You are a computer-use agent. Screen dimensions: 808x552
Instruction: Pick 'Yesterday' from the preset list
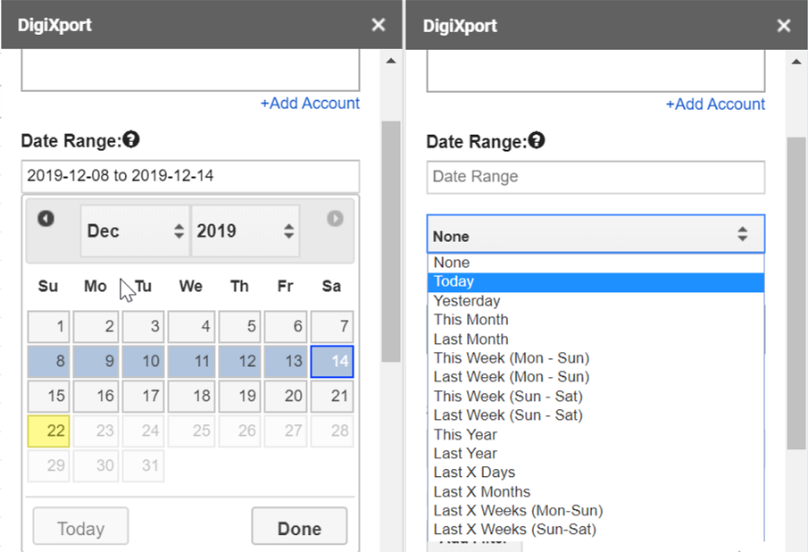pos(596,301)
